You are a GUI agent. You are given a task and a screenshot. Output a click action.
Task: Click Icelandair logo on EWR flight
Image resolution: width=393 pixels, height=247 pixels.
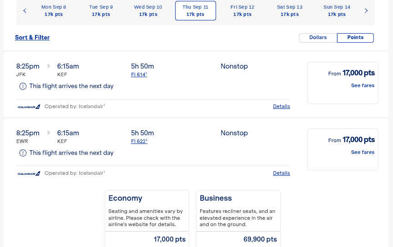[x=29, y=173]
